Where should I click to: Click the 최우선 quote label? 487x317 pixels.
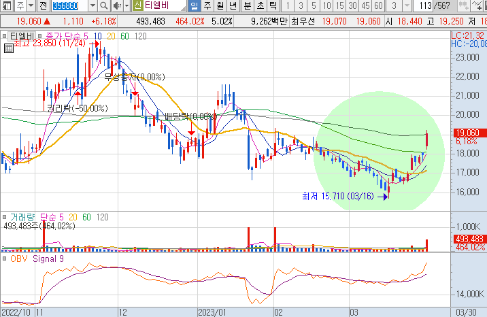[303, 21]
